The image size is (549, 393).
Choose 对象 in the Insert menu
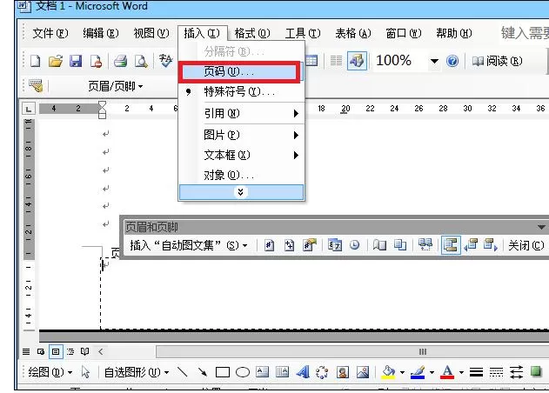pos(241,175)
